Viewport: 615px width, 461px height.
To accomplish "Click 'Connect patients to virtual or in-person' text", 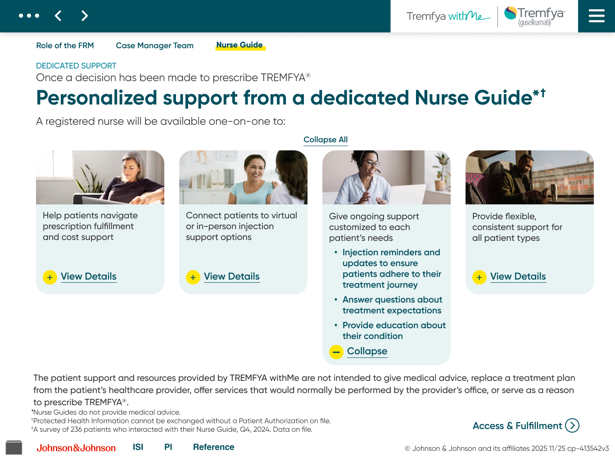I will [x=242, y=226].
